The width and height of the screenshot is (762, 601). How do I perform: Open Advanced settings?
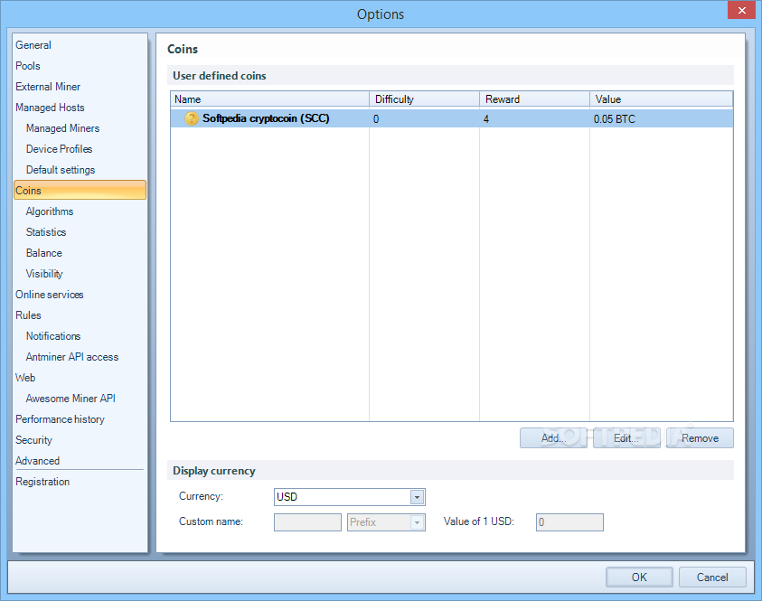click(37, 461)
